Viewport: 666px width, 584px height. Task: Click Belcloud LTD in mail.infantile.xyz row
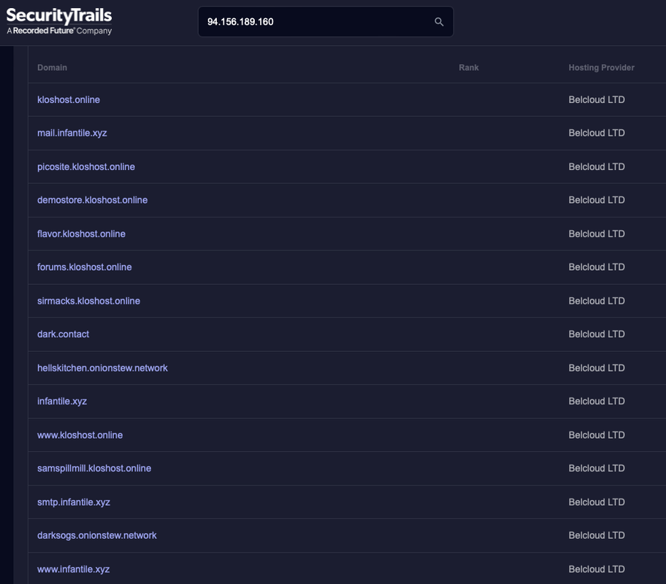[x=597, y=133]
